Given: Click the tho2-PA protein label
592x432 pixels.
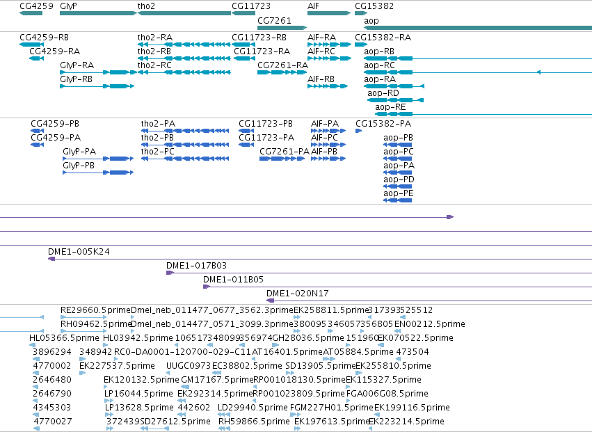Looking at the screenshot, I should [x=158, y=124].
